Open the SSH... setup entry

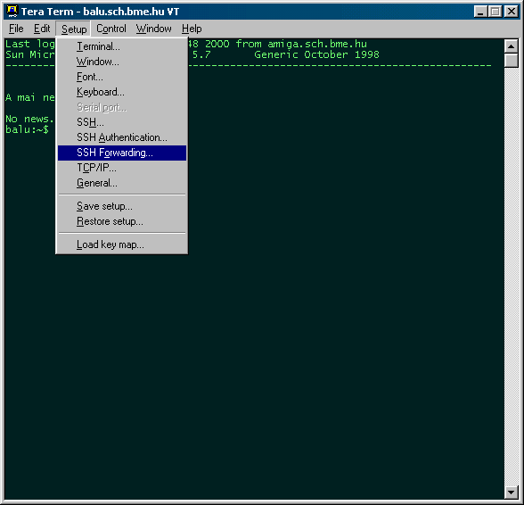tap(122, 122)
